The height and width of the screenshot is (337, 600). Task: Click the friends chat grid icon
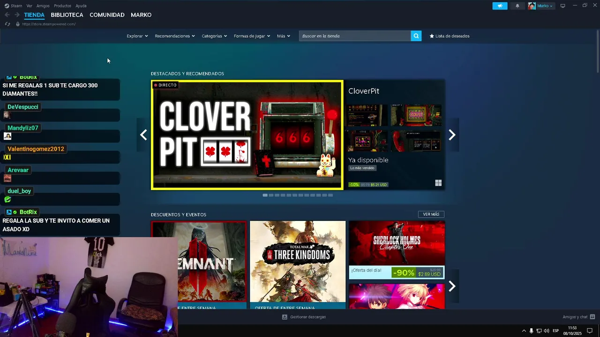point(592,317)
